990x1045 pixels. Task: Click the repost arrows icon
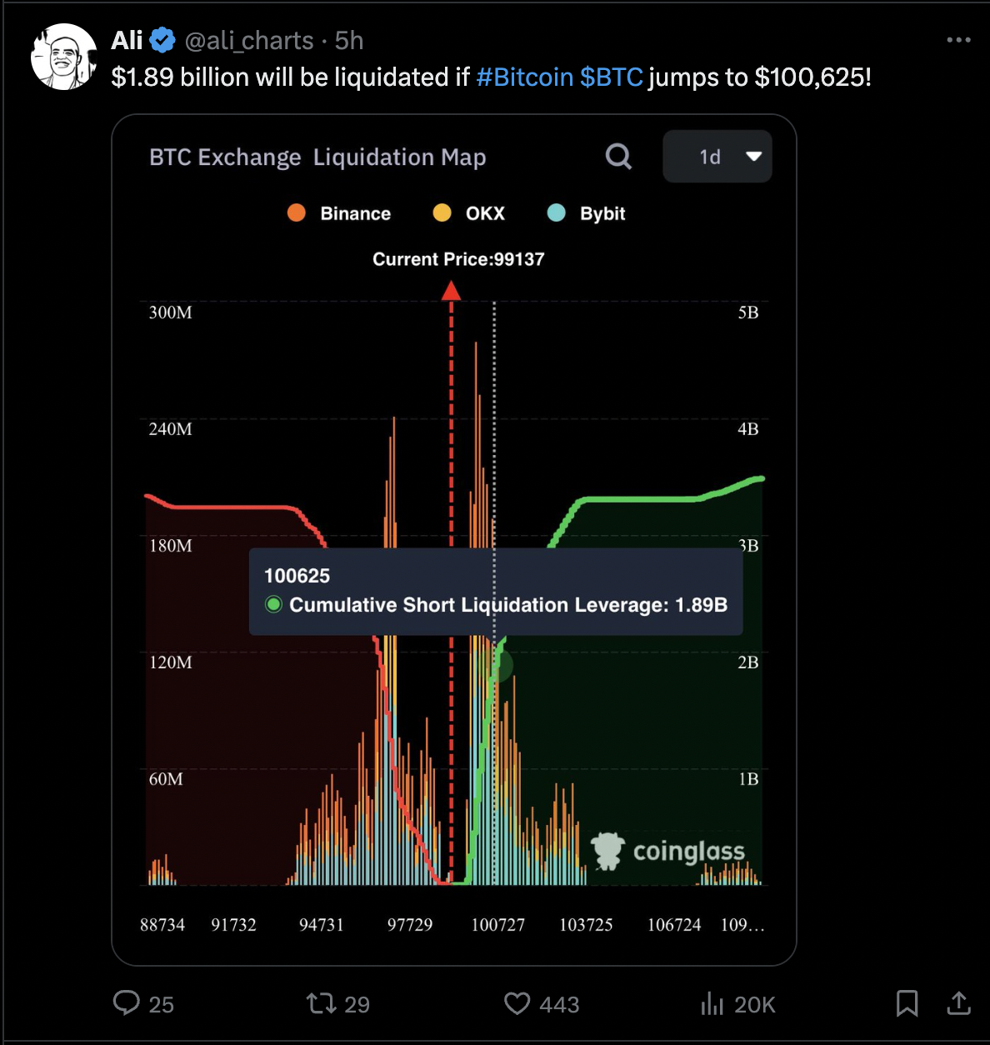[x=321, y=1002]
